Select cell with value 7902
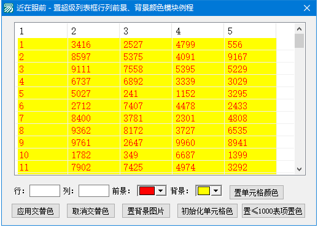318x227 pixels. click(x=93, y=167)
